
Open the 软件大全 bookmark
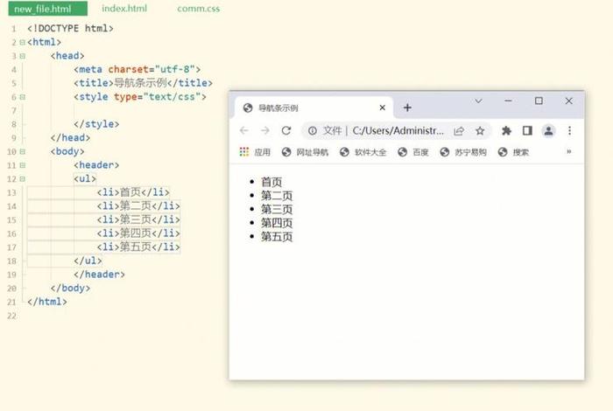[x=363, y=152]
